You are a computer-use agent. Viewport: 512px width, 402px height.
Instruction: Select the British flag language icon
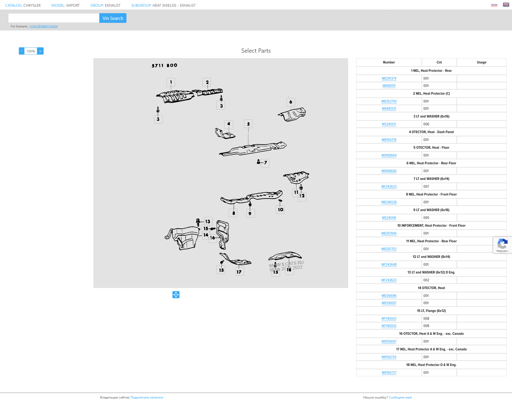(506, 5)
